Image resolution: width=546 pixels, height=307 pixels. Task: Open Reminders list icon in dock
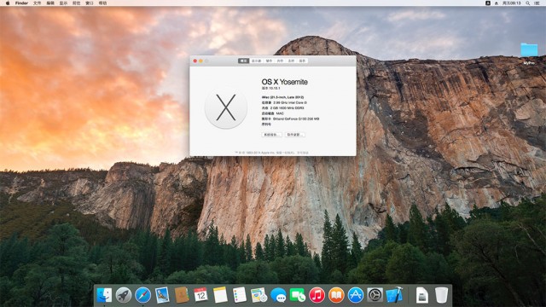tap(240, 295)
